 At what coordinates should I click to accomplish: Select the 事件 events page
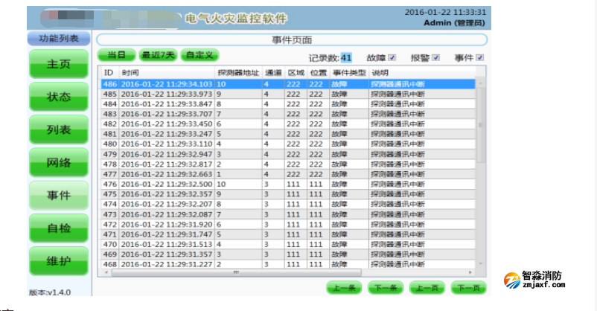[59, 195]
